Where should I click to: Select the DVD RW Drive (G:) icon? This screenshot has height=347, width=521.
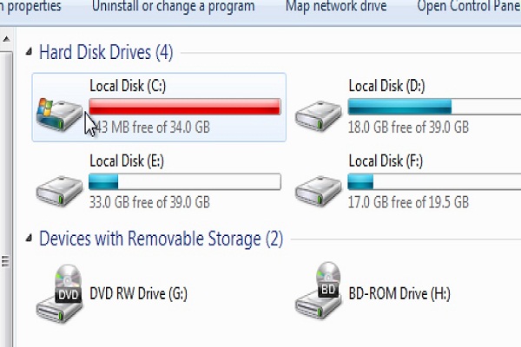coord(59,294)
